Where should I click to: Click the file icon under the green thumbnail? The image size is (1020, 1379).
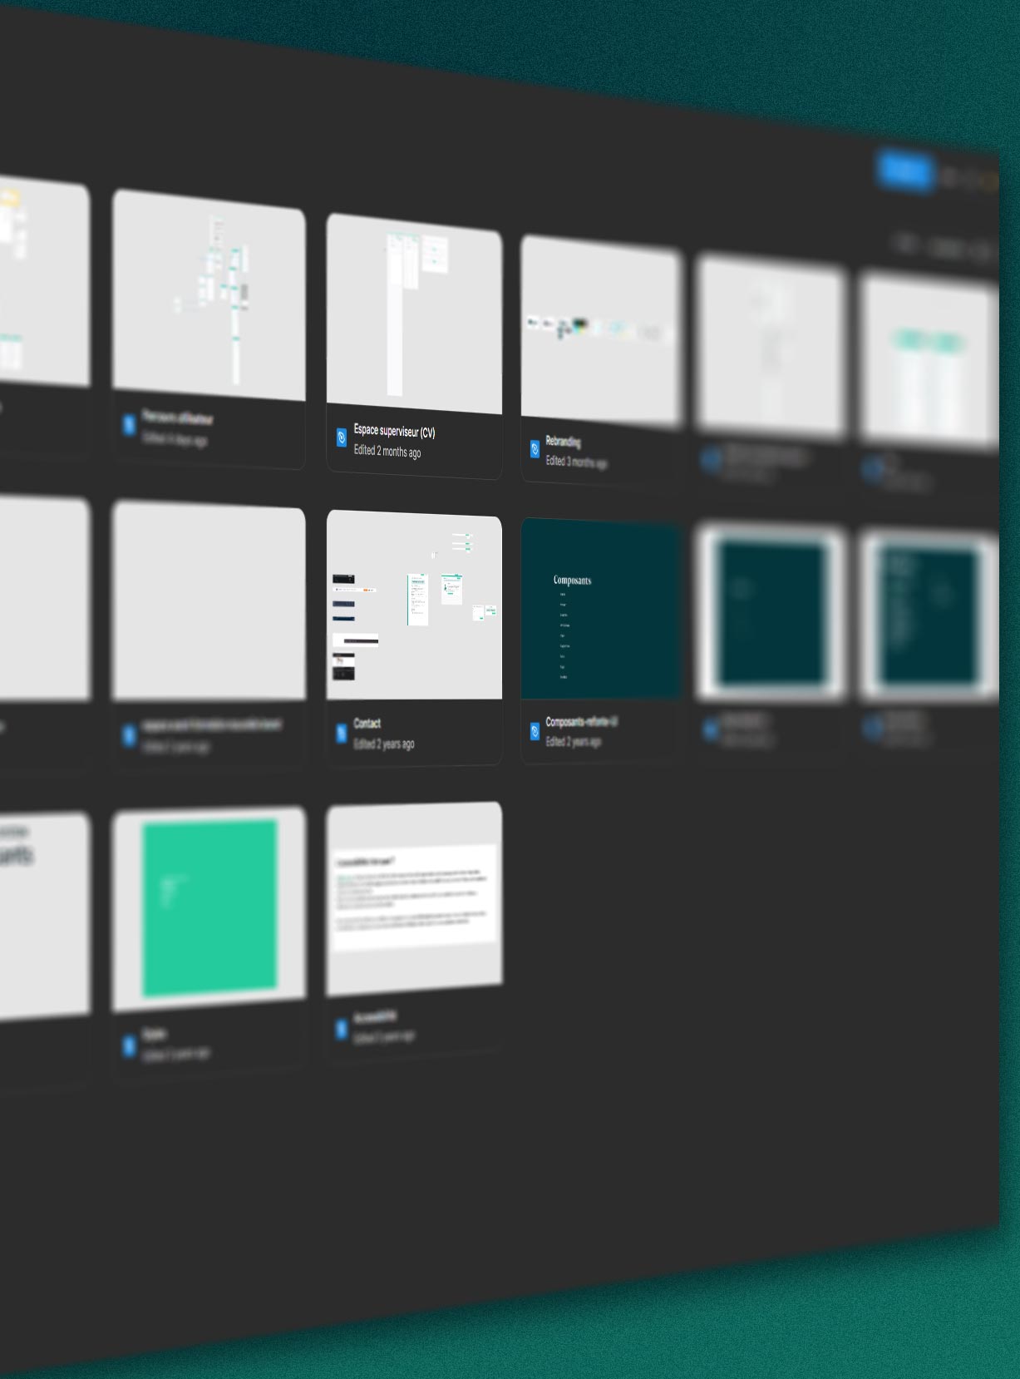click(x=129, y=1045)
